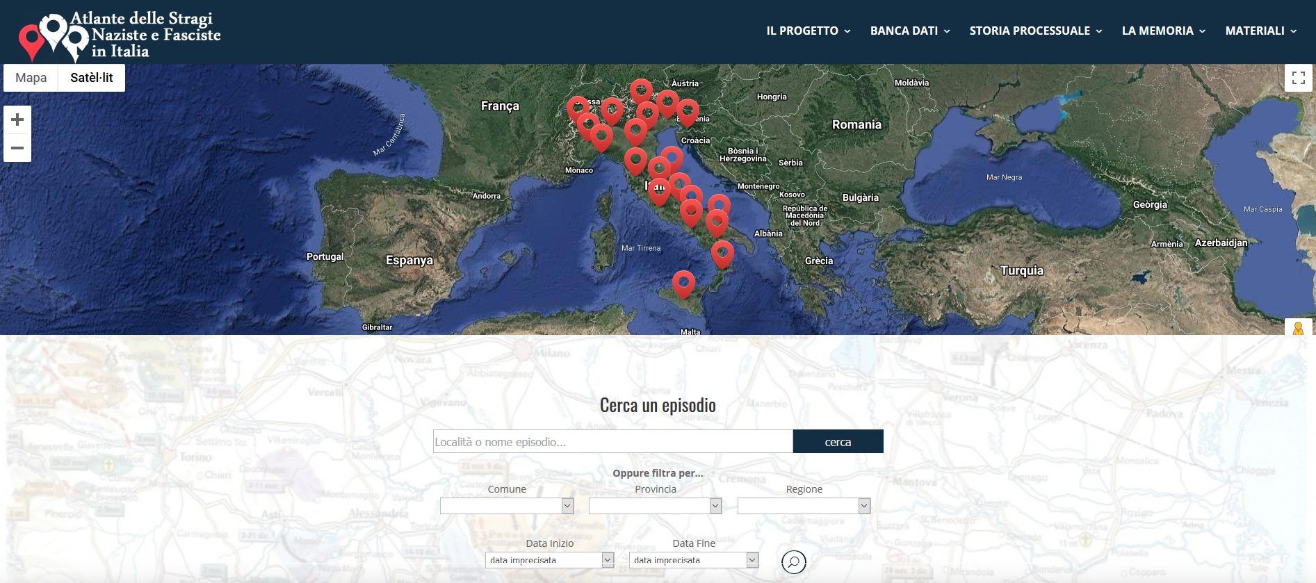Click the IL PROGETTO chevron arrow
1316x583 pixels.
click(x=847, y=31)
